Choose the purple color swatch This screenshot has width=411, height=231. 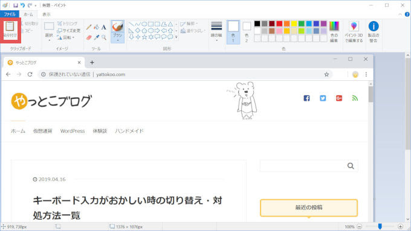324,24
